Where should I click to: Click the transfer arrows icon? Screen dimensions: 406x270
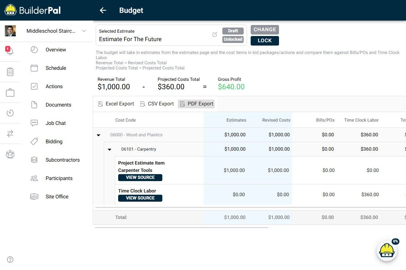10,134
